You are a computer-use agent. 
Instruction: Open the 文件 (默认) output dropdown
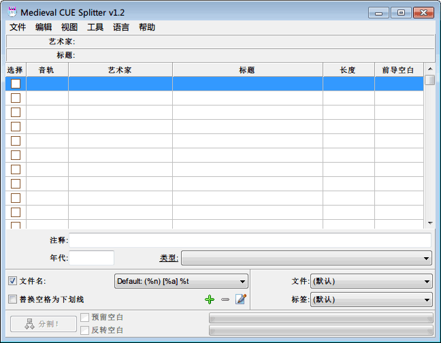[x=371, y=281]
